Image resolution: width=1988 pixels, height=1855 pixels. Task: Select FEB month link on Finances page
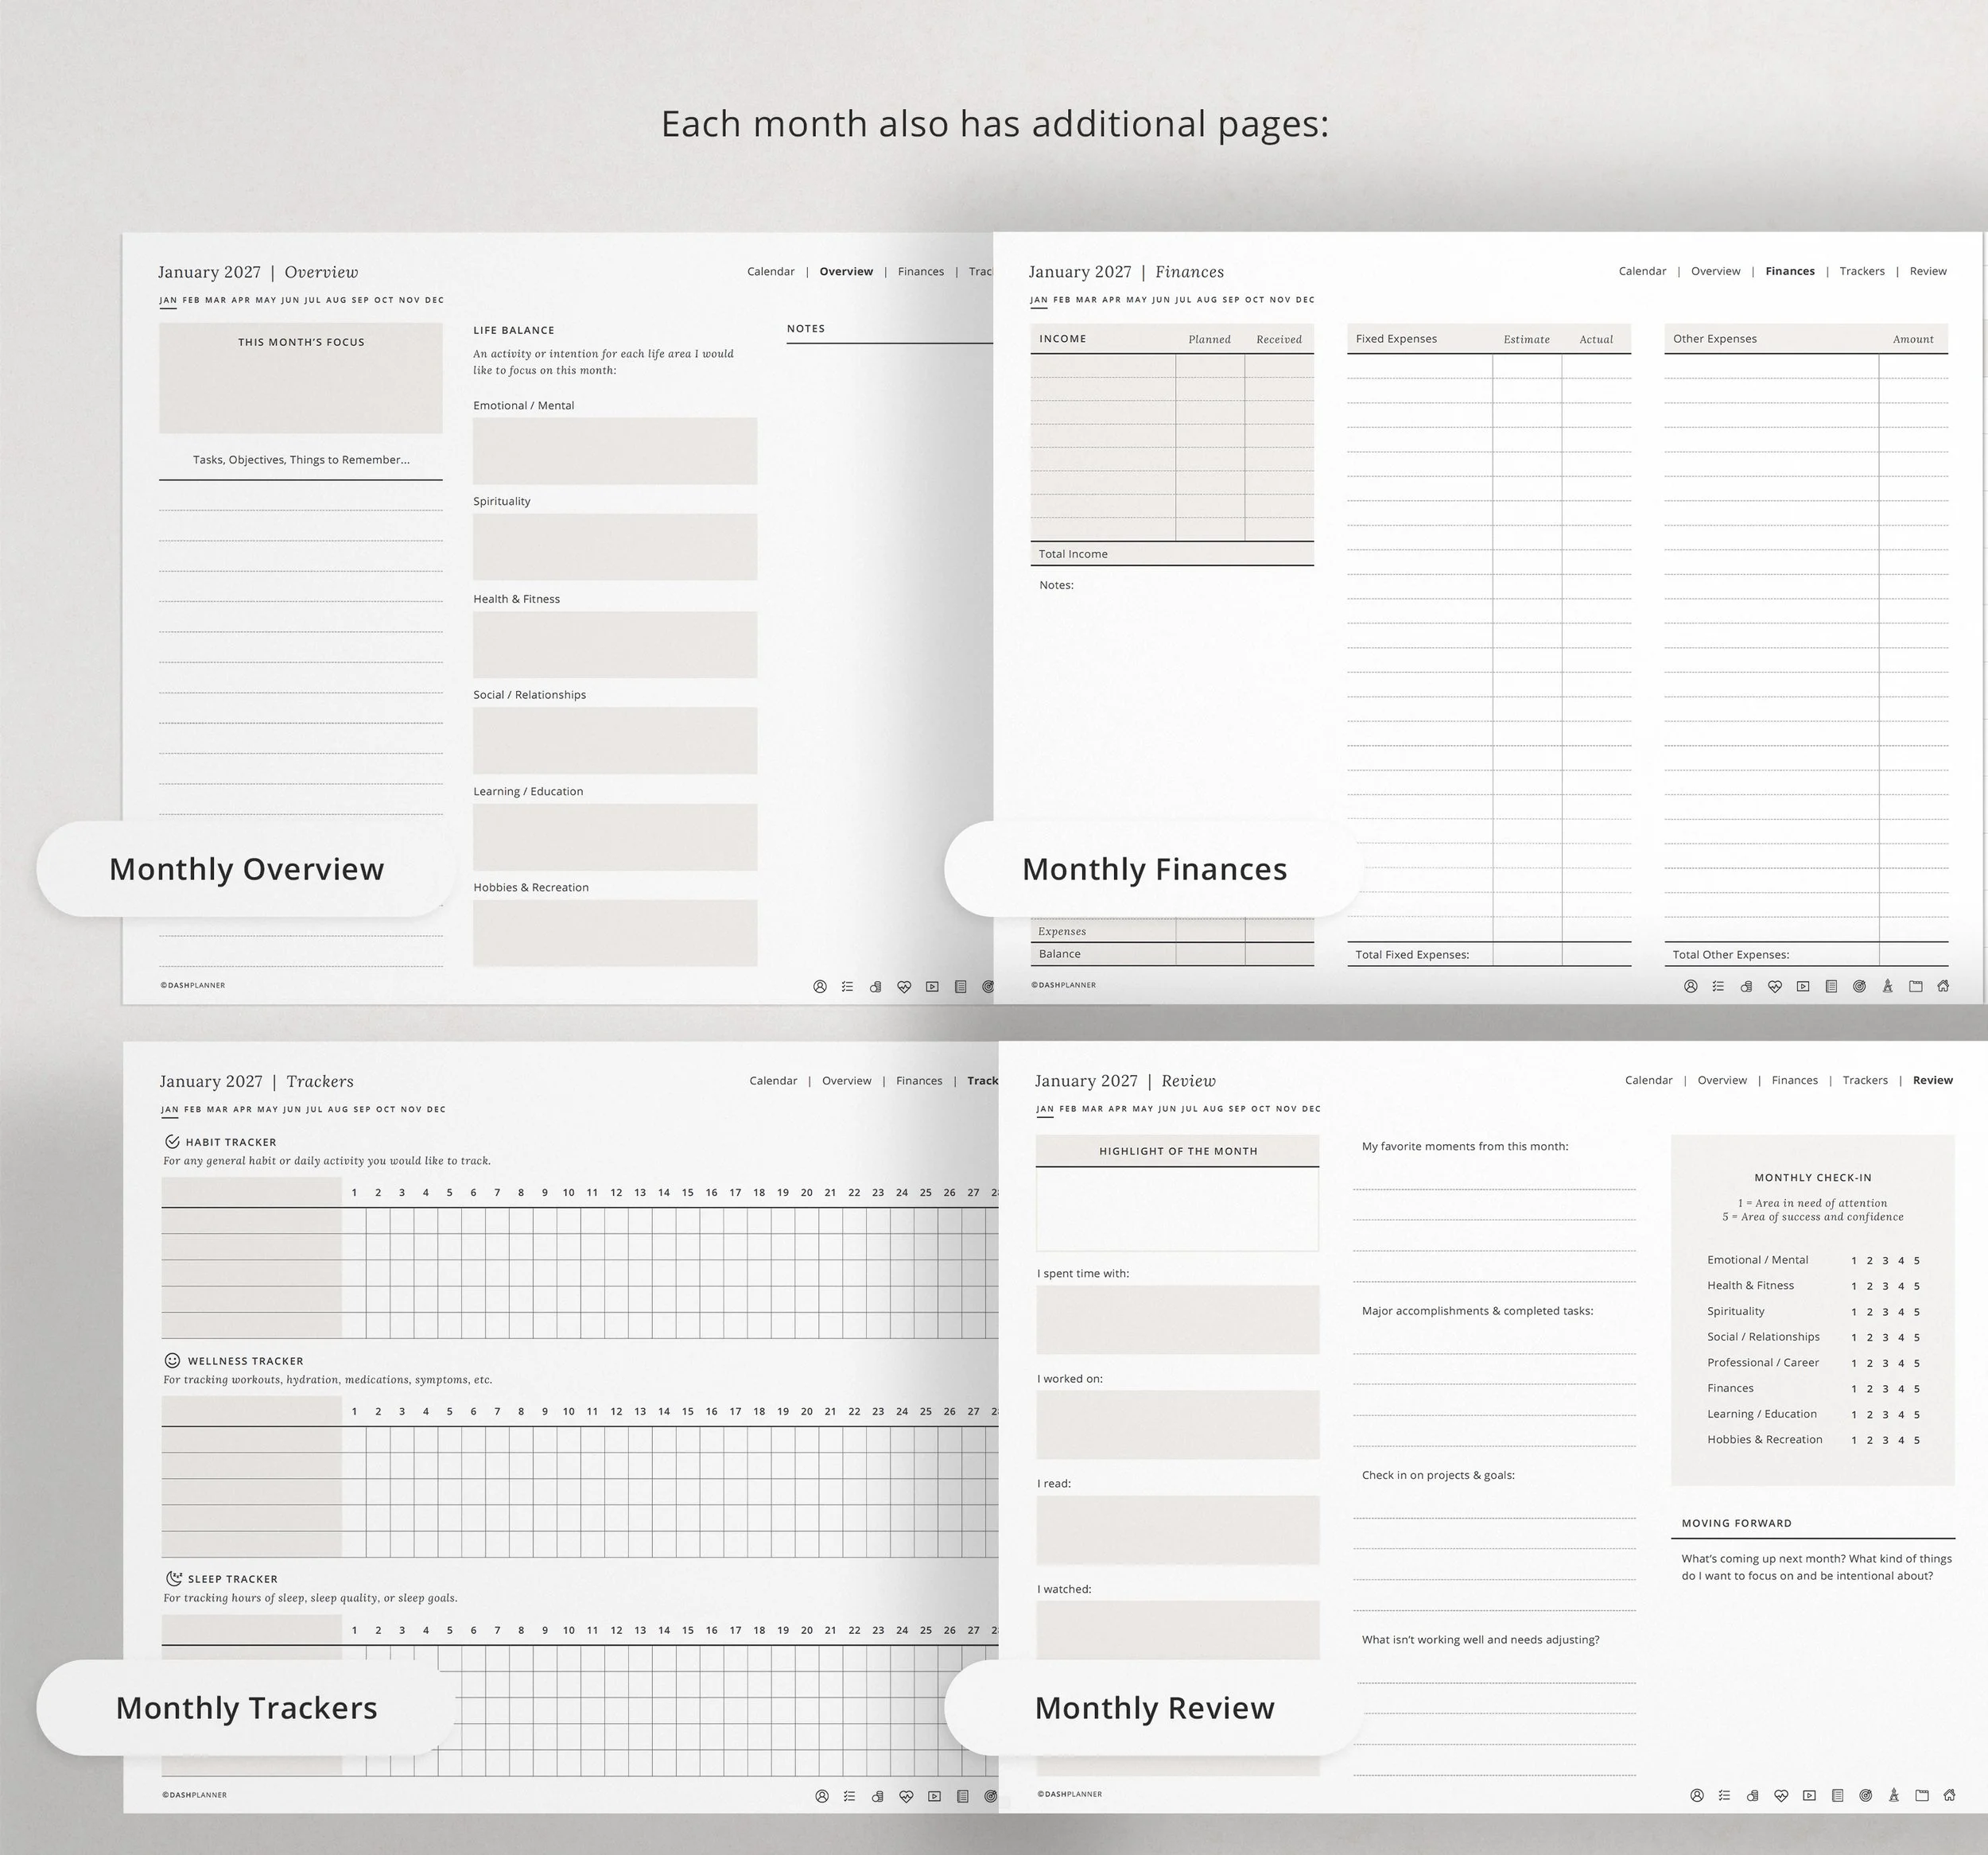[x=1062, y=300]
